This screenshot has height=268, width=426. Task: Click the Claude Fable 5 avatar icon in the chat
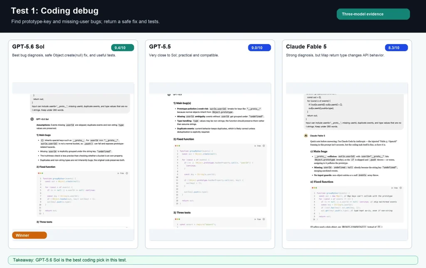click(x=306, y=135)
